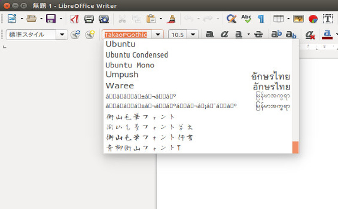Select the shorter garbled Myanmar font entry
This screenshot has width=338, height=209.
click(198, 96)
